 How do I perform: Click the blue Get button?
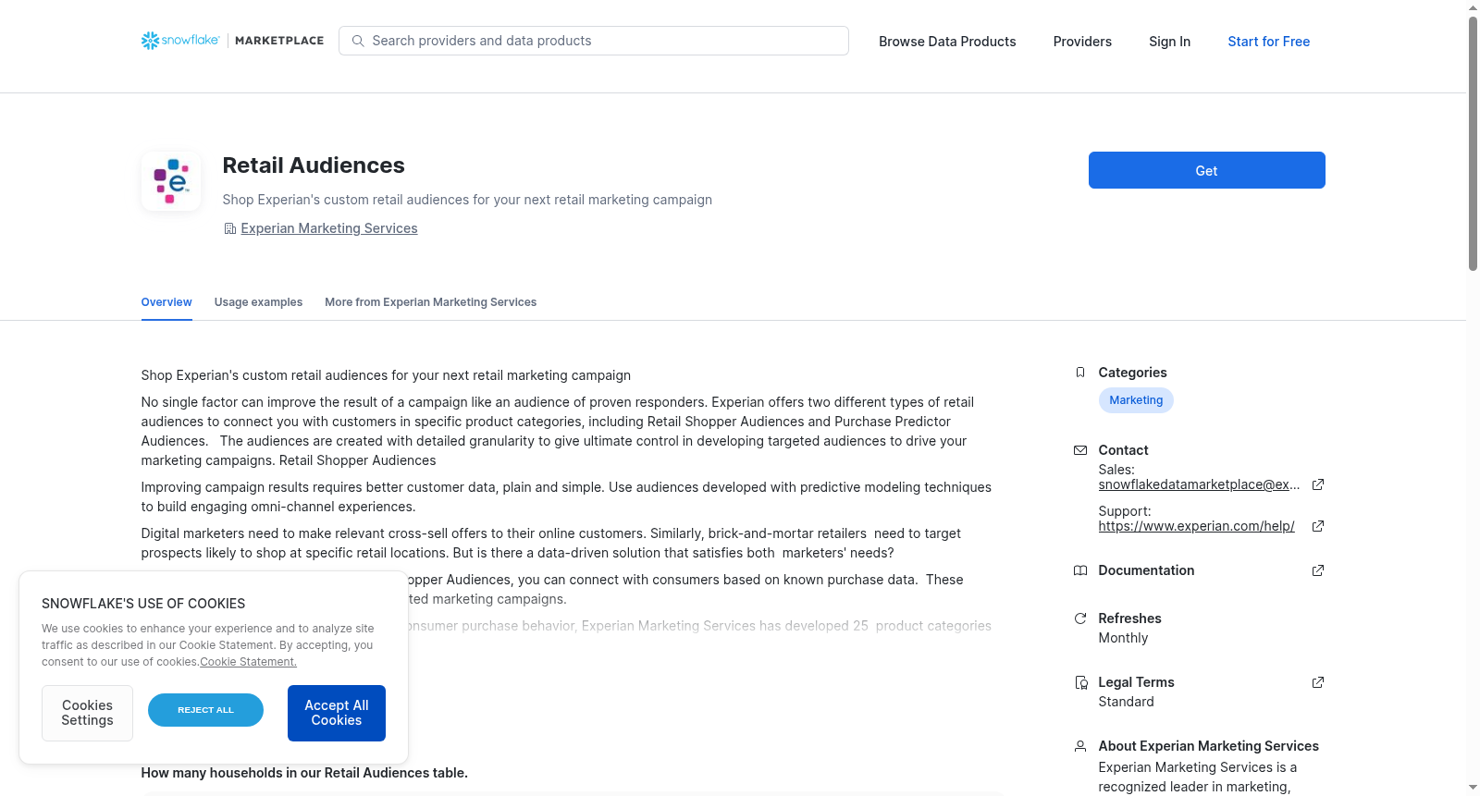point(1206,170)
